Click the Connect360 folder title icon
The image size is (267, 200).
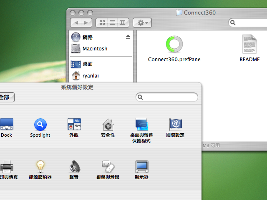[x=179, y=12]
